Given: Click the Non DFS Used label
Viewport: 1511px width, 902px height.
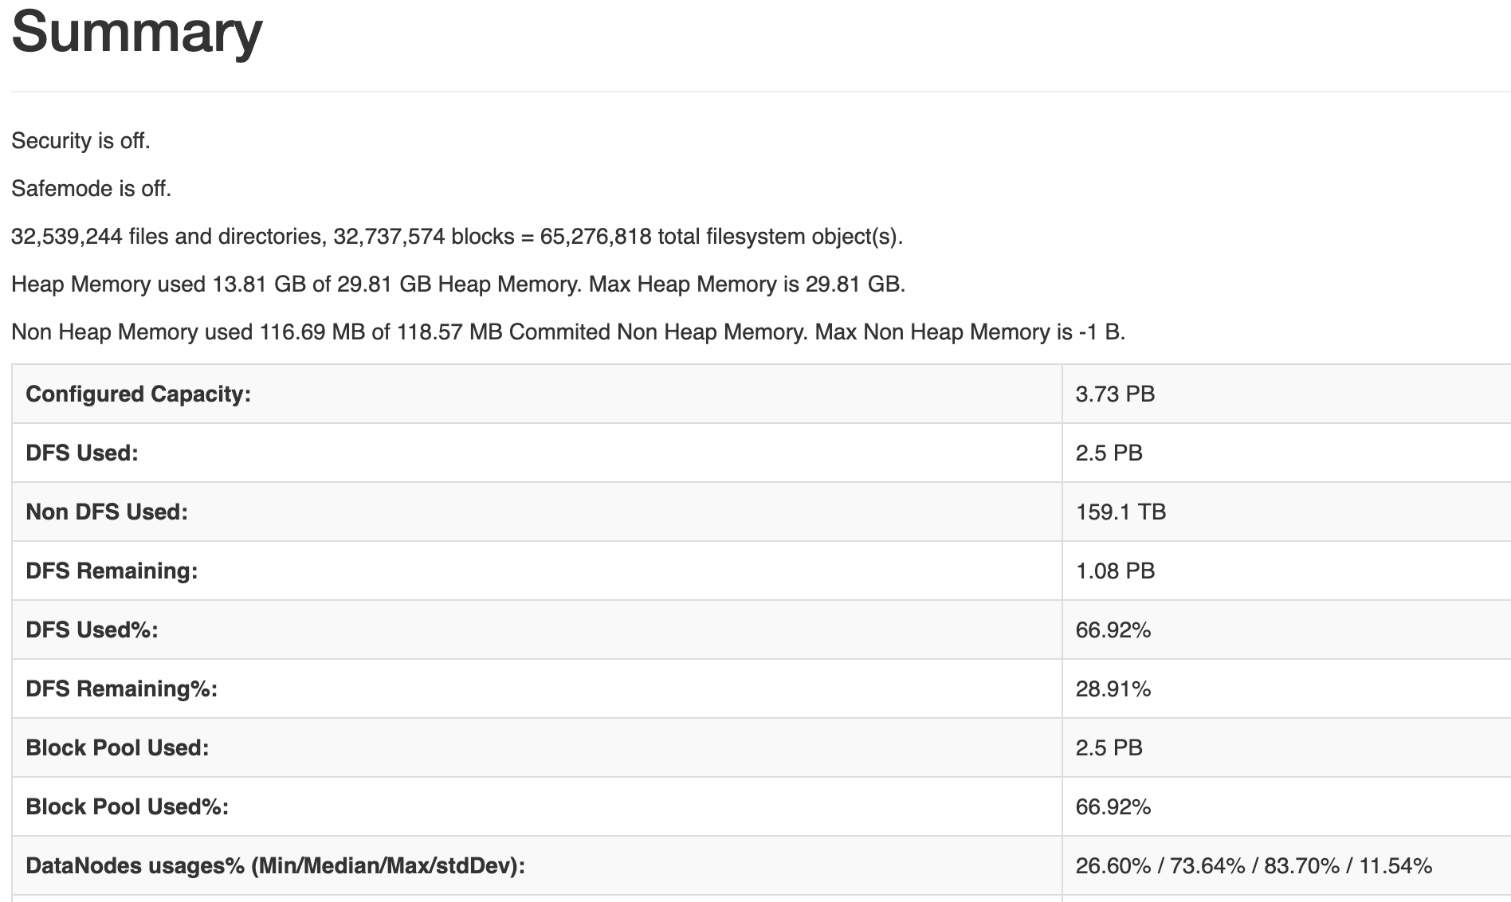Looking at the screenshot, I should pos(107,512).
